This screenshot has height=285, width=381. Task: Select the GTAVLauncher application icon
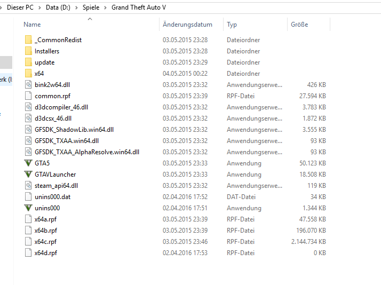pyautogui.click(x=28, y=174)
